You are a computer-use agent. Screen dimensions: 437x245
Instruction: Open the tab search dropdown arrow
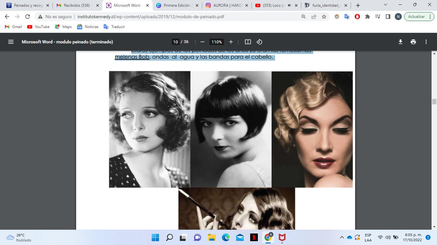385,5
